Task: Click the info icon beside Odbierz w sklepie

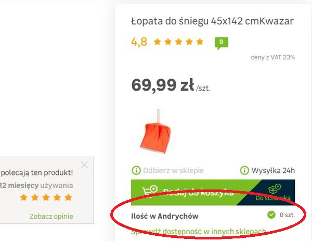Action: [x=136, y=171]
